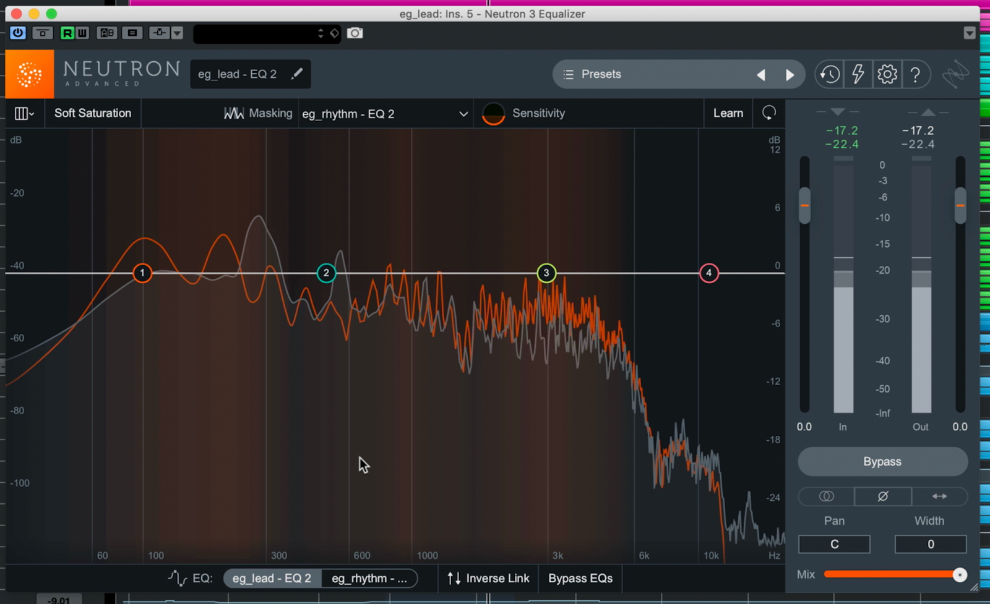Click input gain value 0.0

pos(804,427)
